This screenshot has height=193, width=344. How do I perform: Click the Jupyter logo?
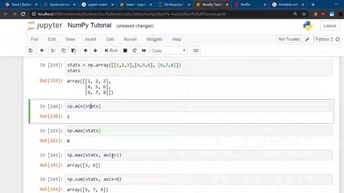[45, 26]
